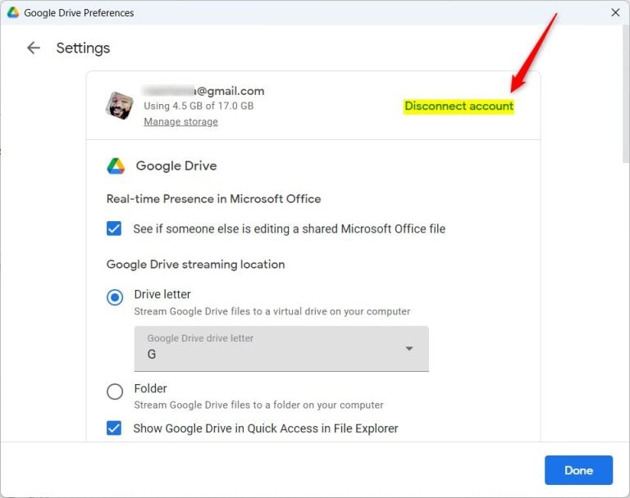Click the account profile picture
The image size is (630, 498).
point(120,106)
